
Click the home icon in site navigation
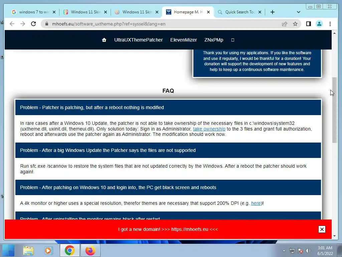pyautogui.click(x=104, y=40)
